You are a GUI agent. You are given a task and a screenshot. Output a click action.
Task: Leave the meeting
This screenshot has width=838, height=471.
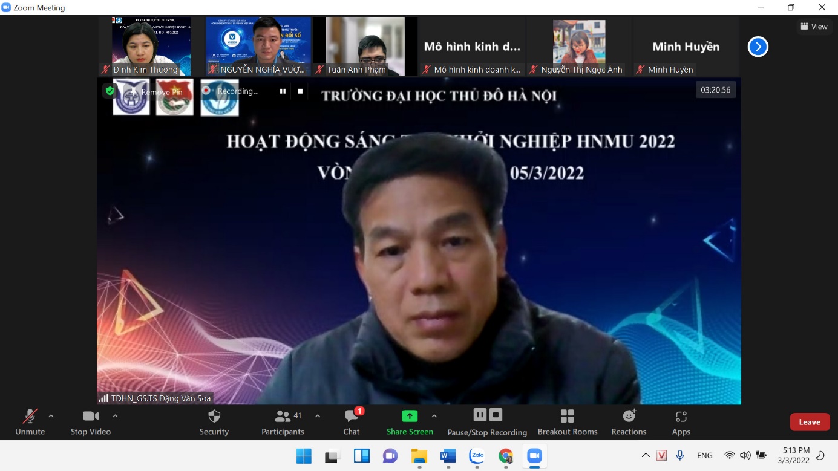(x=809, y=422)
